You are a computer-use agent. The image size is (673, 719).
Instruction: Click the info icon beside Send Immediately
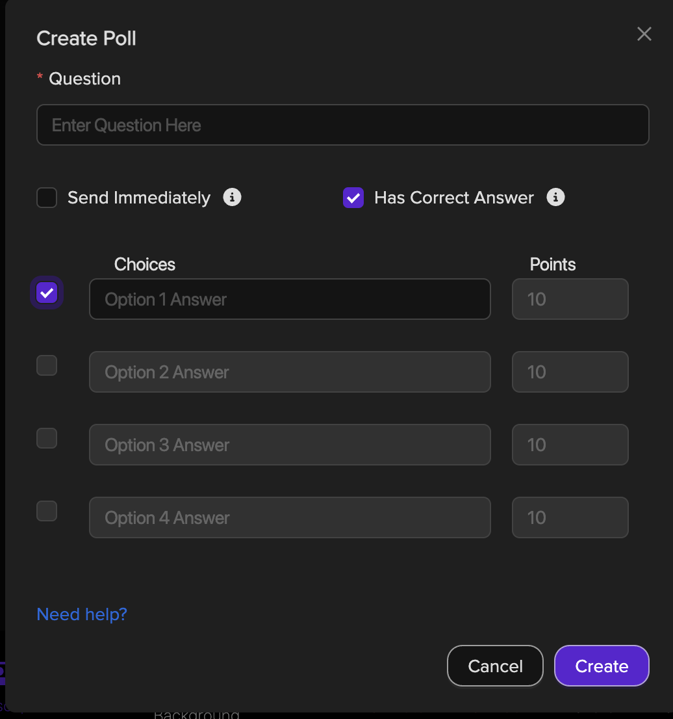[x=232, y=197]
